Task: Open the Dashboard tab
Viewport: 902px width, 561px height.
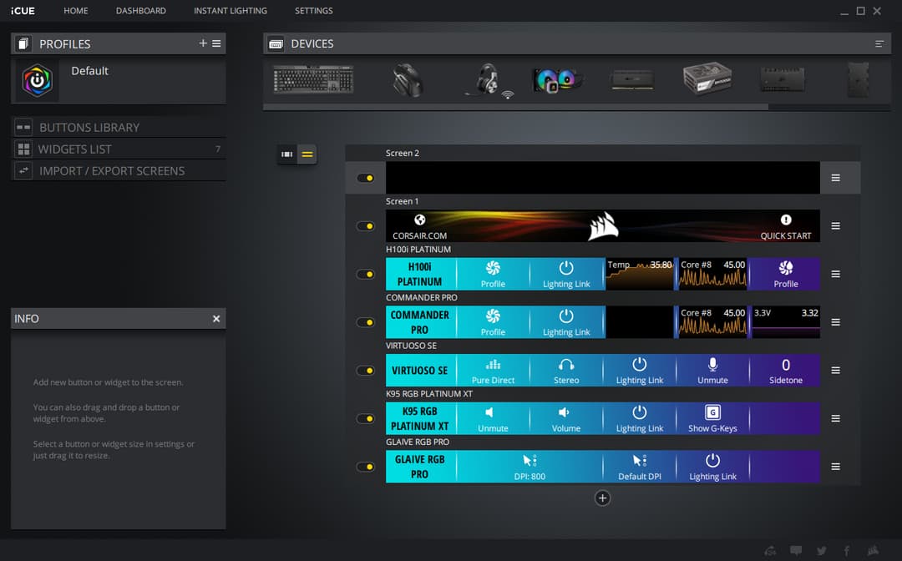Action: pyautogui.click(x=140, y=11)
